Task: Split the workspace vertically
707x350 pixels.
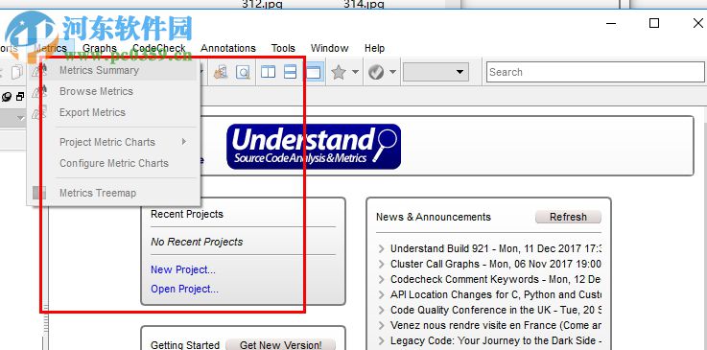Action: (x=269, y=72)
